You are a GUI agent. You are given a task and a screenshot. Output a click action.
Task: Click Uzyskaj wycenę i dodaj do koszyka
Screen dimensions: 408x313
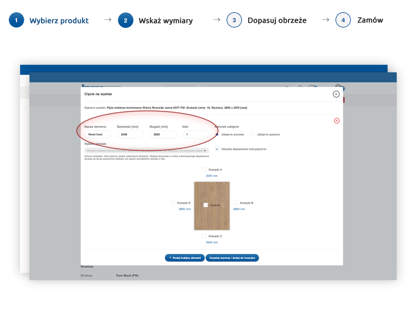(x=232, y=258)
